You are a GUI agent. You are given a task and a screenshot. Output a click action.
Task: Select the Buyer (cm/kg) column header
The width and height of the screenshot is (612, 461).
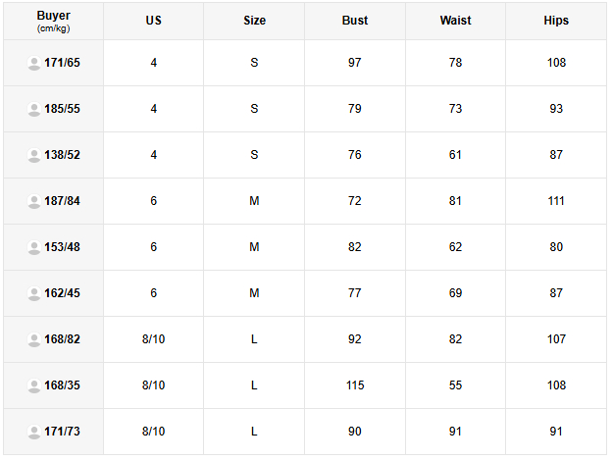pyautogui.click(x=54, y=21)
